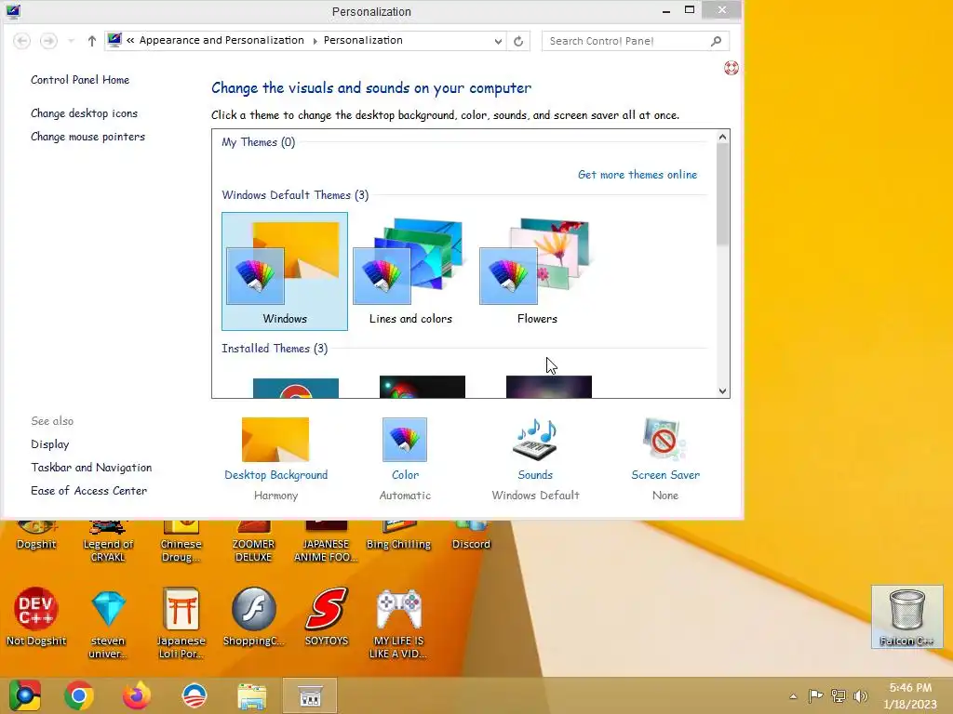953x714 pixels.
Task: Expand the address bar history dropdown
Action: 498,41
